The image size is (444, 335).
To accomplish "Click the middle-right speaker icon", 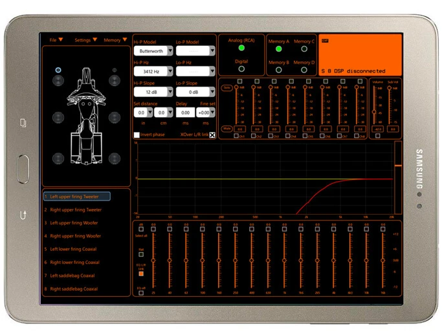I will [115, 118].
